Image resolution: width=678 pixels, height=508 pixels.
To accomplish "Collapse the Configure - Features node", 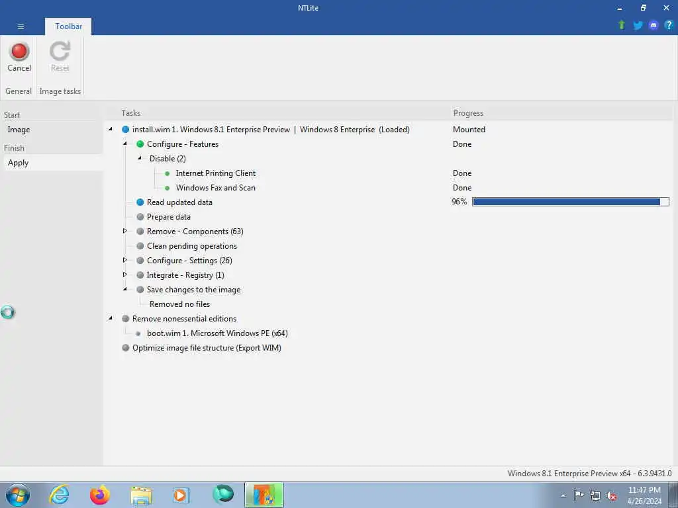I will click(125, 144).
